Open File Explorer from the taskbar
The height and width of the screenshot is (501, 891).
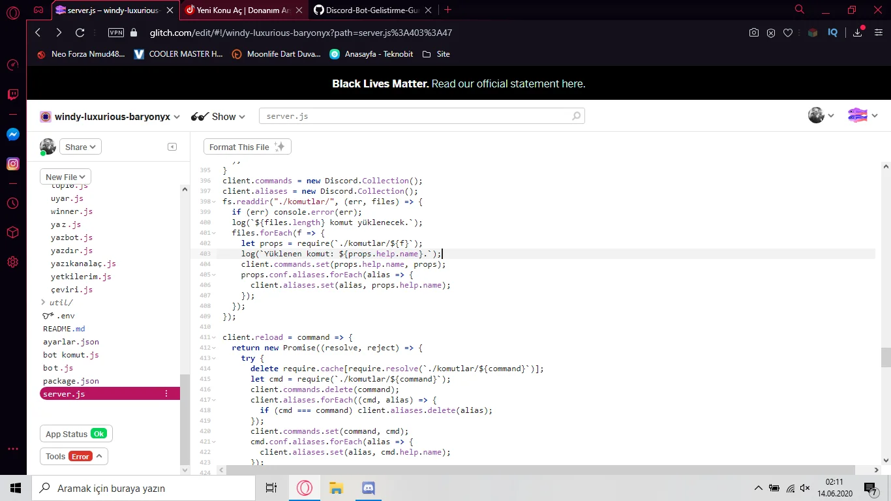coord(336,488)
